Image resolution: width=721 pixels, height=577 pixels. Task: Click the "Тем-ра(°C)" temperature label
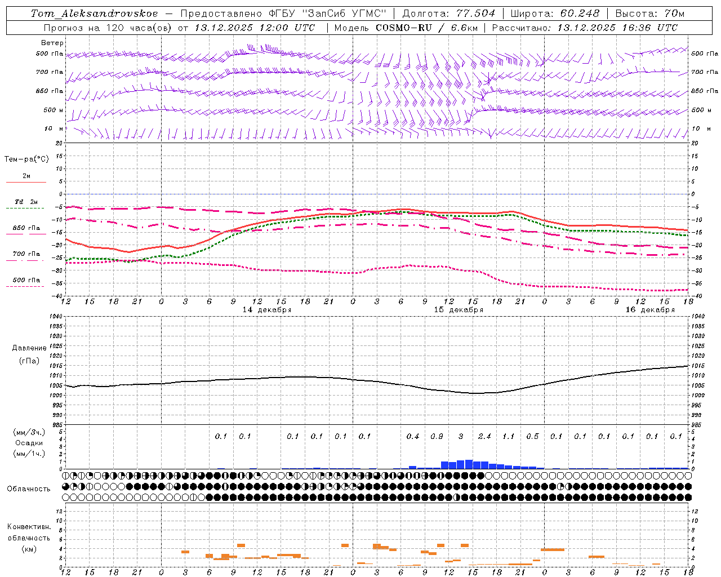point(26,159)
